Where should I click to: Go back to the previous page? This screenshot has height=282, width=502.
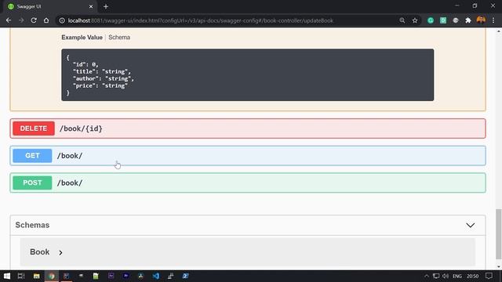(9, 20)
